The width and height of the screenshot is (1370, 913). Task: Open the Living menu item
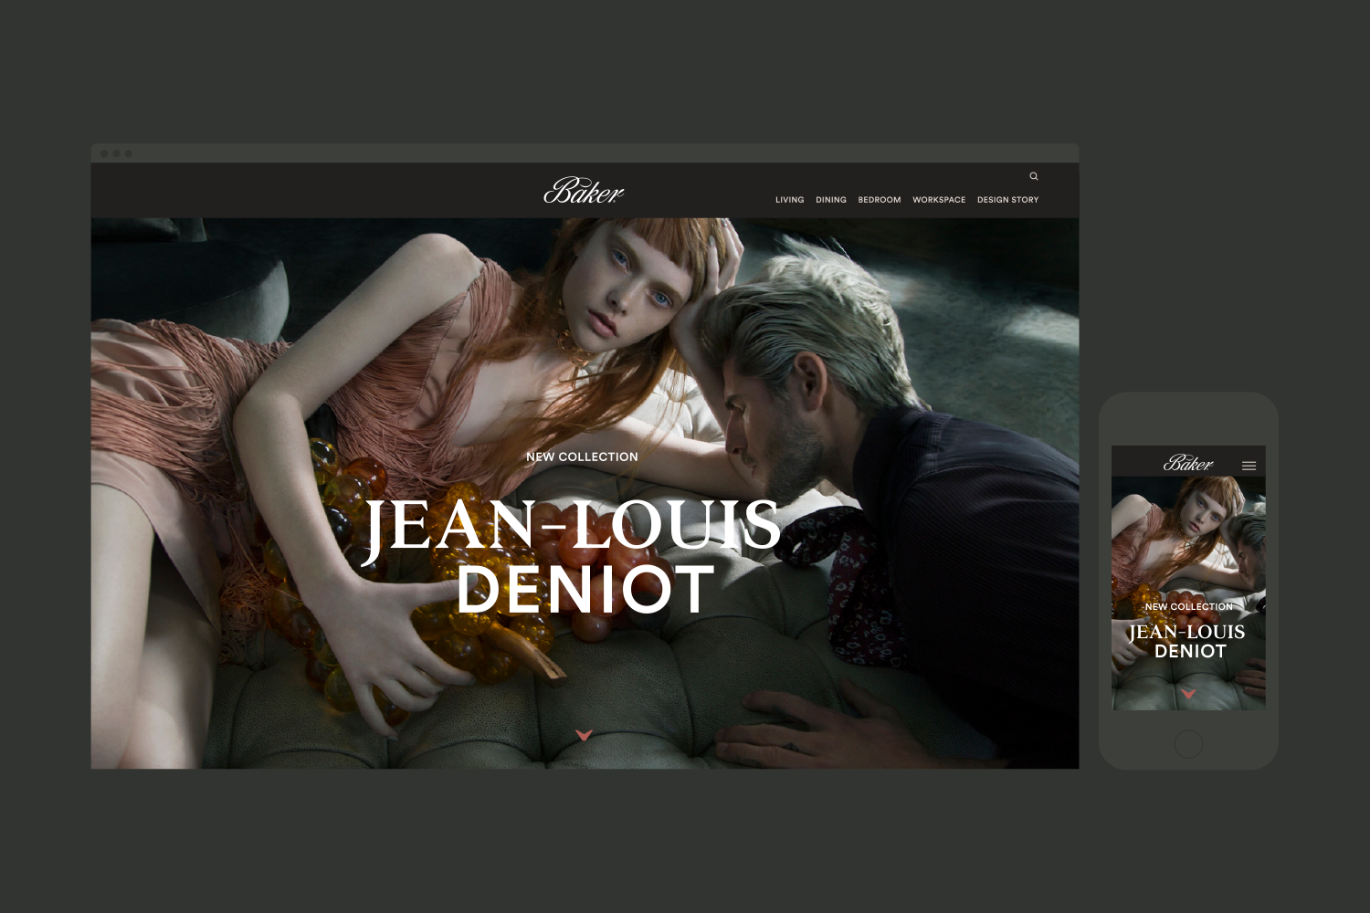coord(790,200)
